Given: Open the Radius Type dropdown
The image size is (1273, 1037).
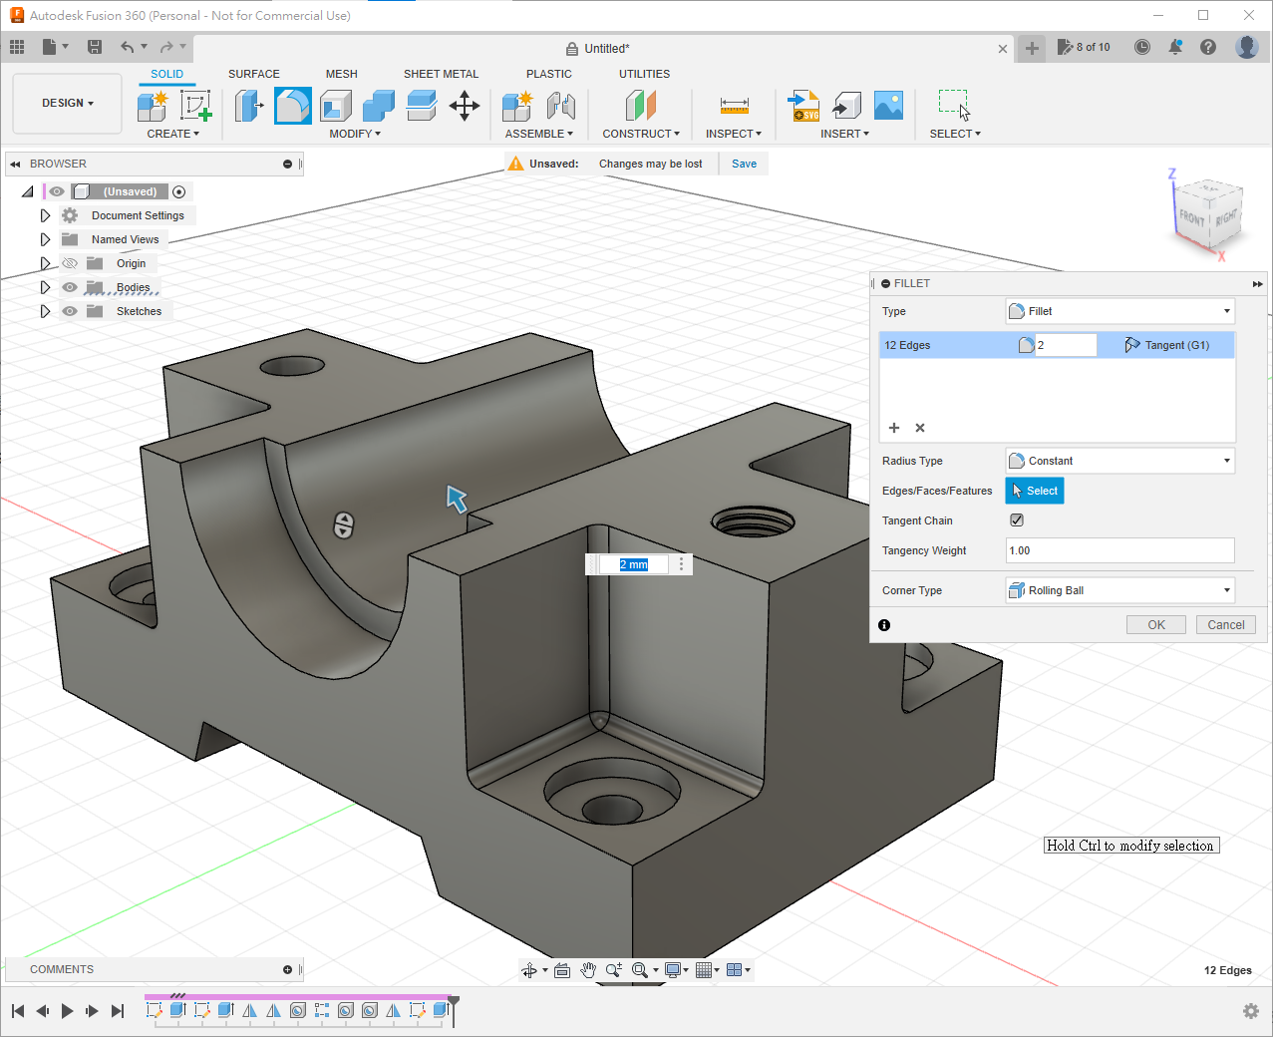Looking at the screenshot, I should click(1119, 461).
